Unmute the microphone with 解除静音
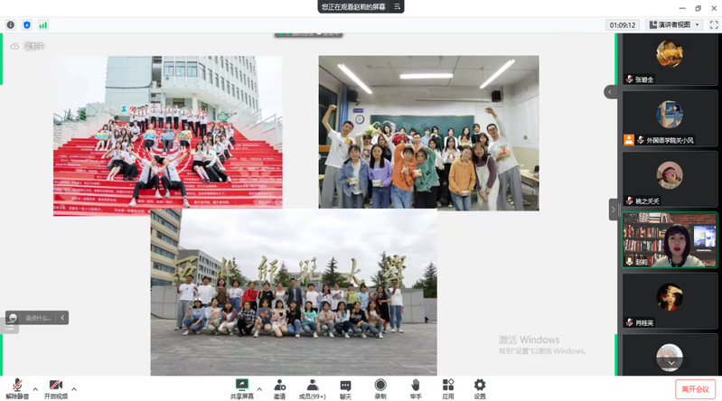The width and height of the screenshot is (722, 401). click(x=16, y=387)
